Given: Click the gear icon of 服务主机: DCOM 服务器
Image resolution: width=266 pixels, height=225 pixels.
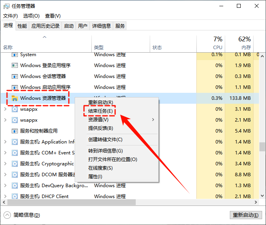Looking at the screenshot, I should (15, 174).
